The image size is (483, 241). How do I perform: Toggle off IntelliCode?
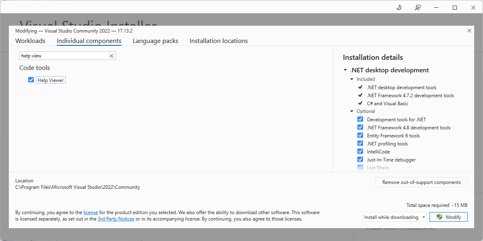point(360,151)
